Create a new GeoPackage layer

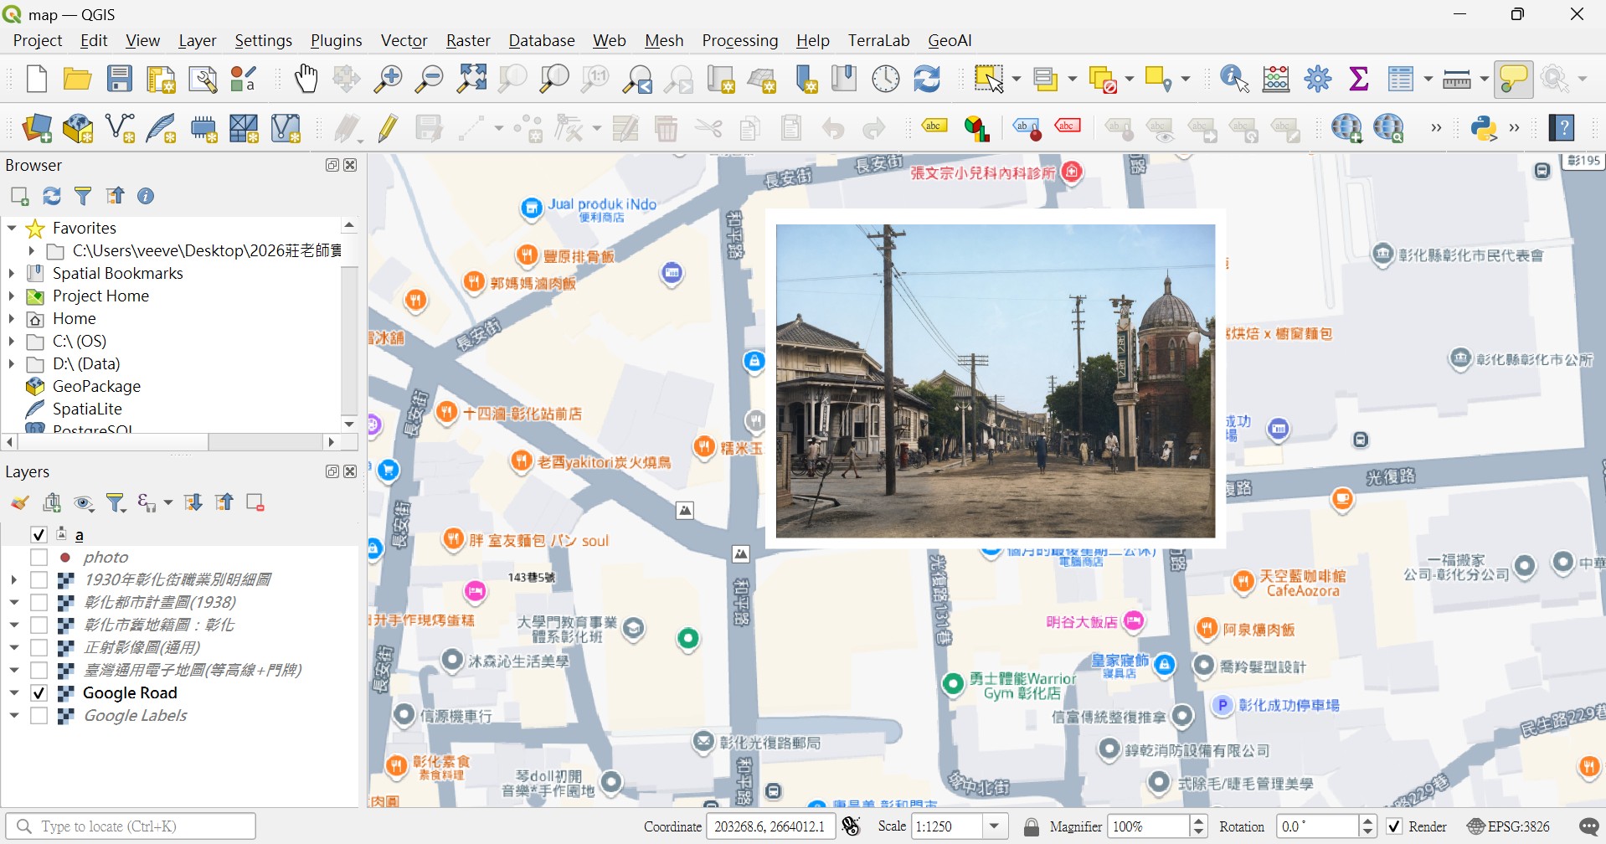tap(78, 128)
